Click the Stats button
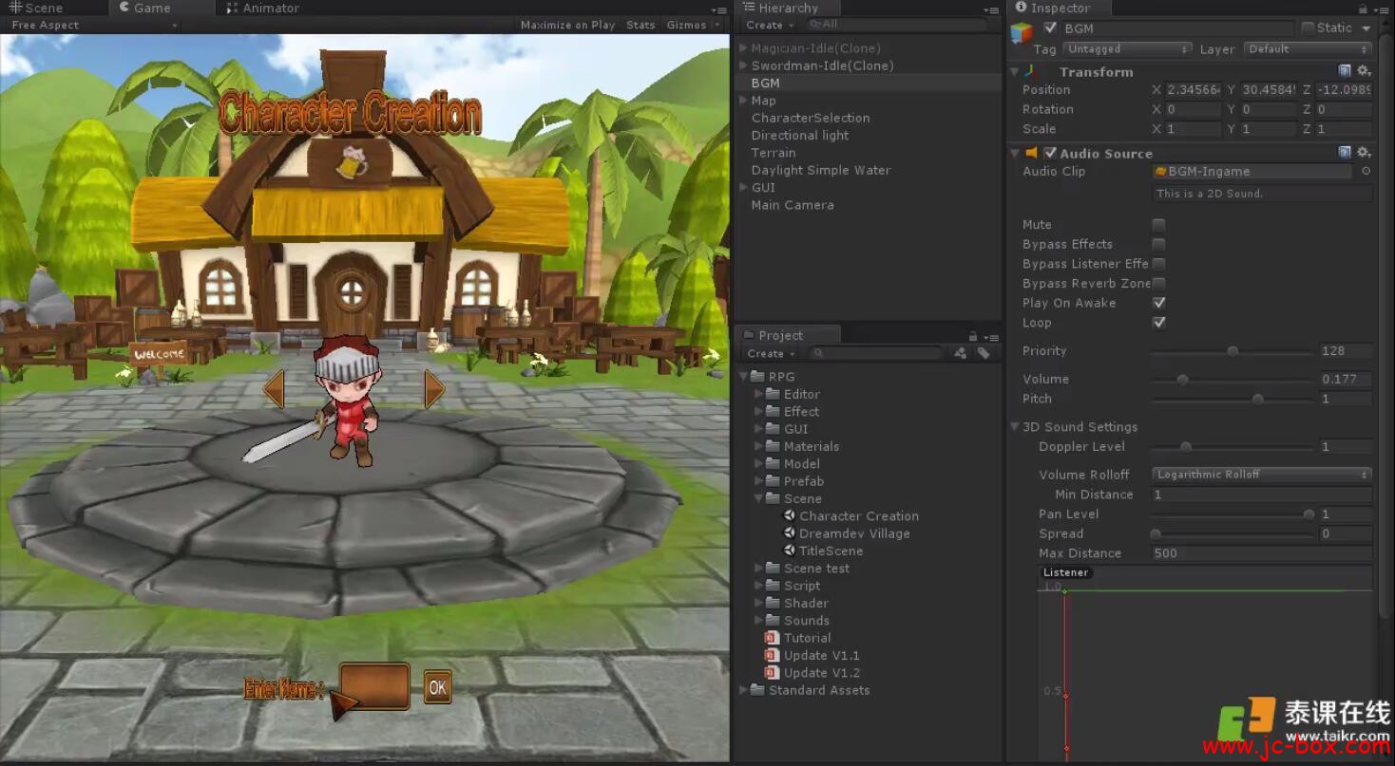The width and height of the screenshot is (1395, 766). coord(640,25)
